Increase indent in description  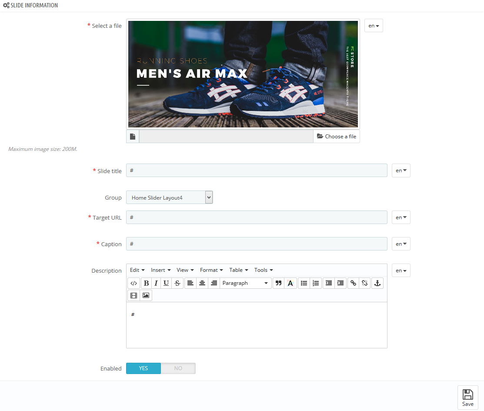(340, 283)
